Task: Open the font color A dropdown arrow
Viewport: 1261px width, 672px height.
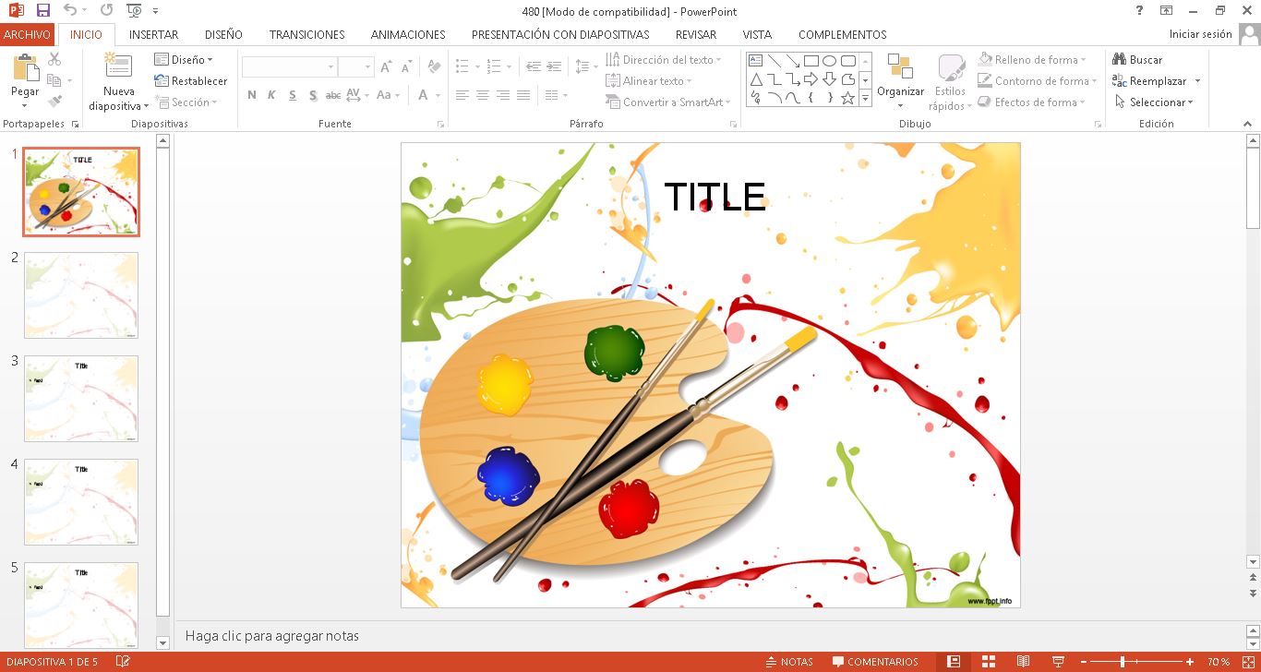Action: click(x=438, y=95)
